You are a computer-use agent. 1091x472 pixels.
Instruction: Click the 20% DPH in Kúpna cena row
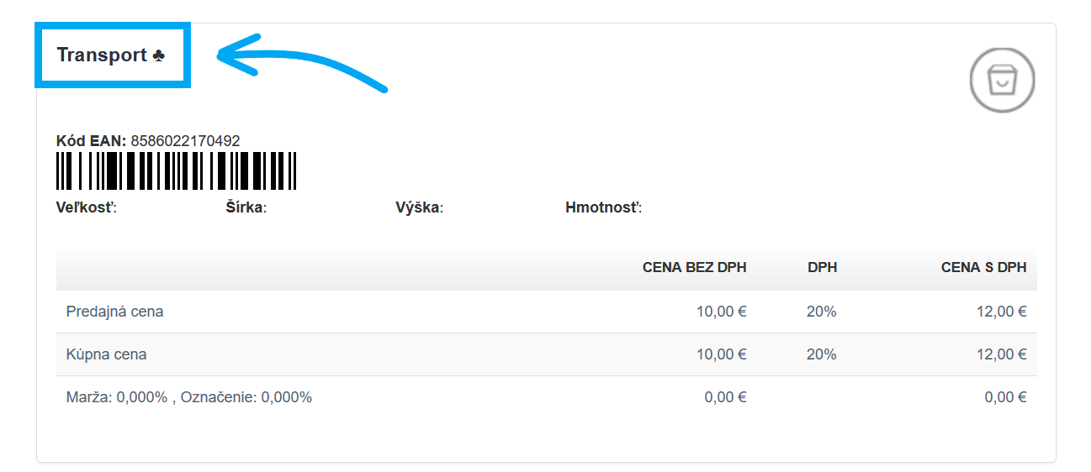pos(821,354)
